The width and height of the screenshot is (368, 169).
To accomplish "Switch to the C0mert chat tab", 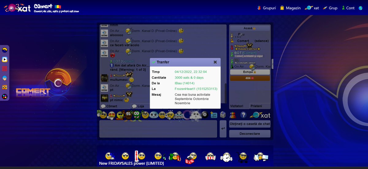I will coord(115,106).
